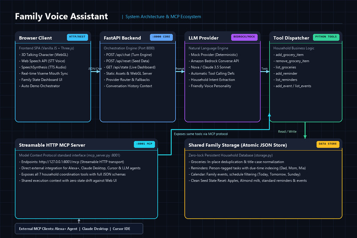Click the Amazon Bedrock Converse API line

(214, 61)
